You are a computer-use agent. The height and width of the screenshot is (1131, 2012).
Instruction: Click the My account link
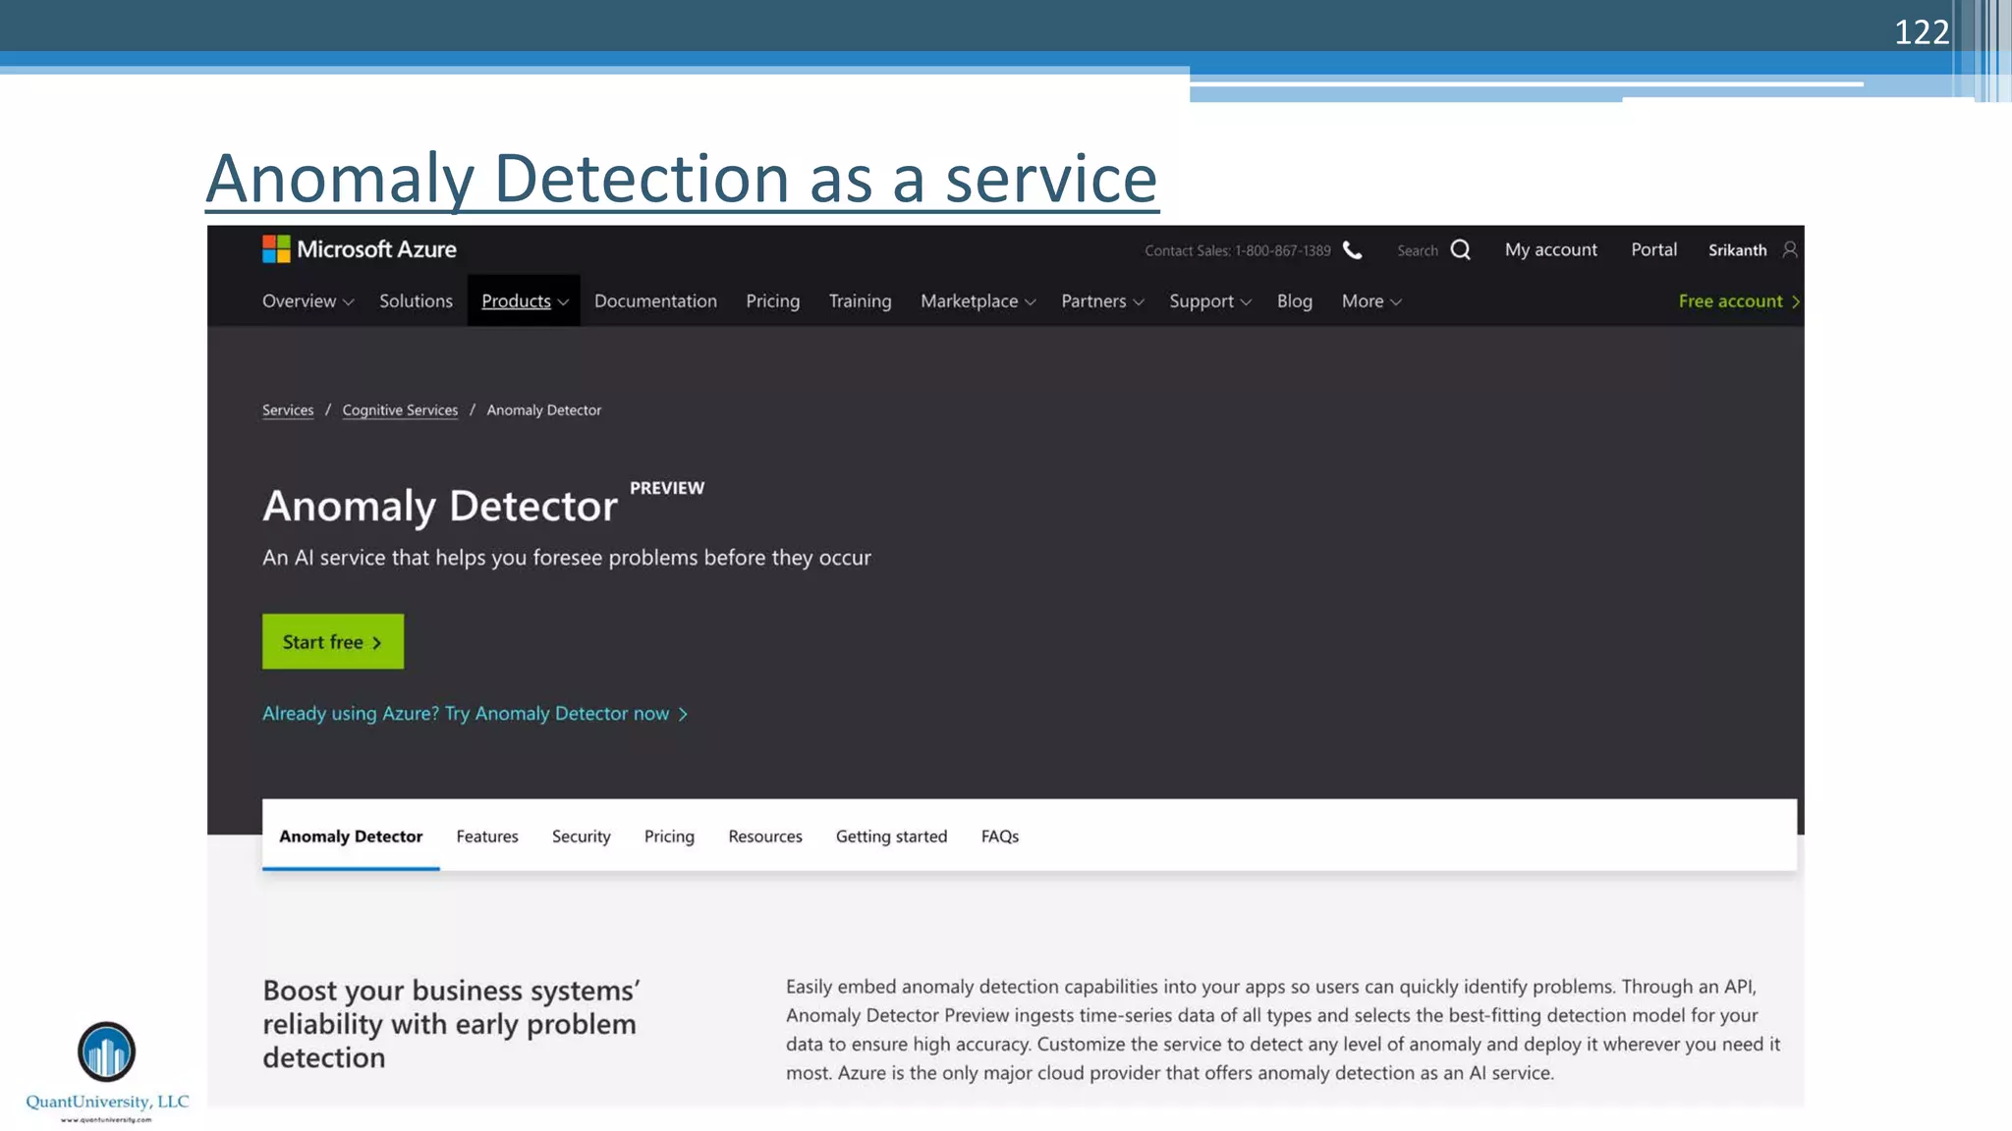coord(1550,250)
